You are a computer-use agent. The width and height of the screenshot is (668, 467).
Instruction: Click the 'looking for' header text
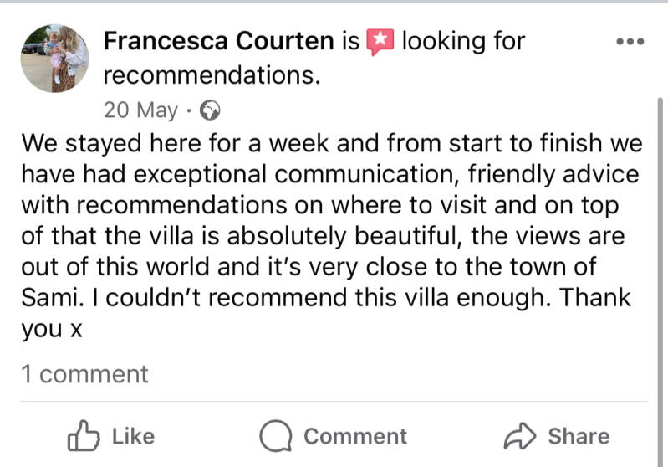(463, 41)
